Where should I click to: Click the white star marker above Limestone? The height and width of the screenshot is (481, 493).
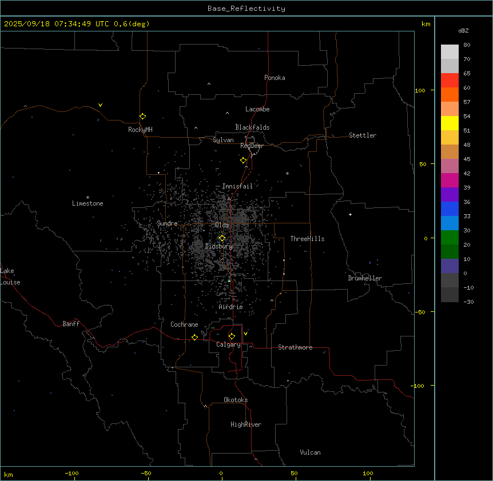(x=88, y=197)
